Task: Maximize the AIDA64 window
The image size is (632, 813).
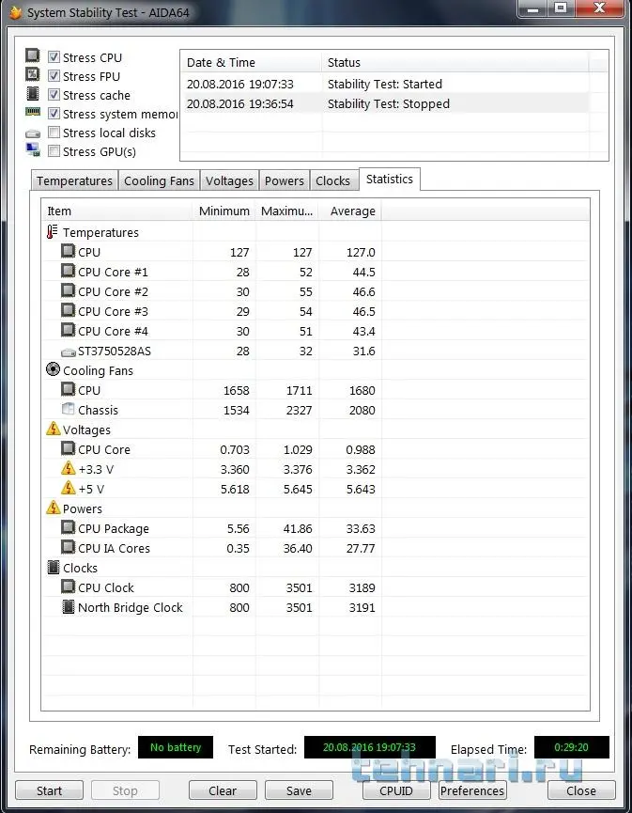Action: (561, 8)
